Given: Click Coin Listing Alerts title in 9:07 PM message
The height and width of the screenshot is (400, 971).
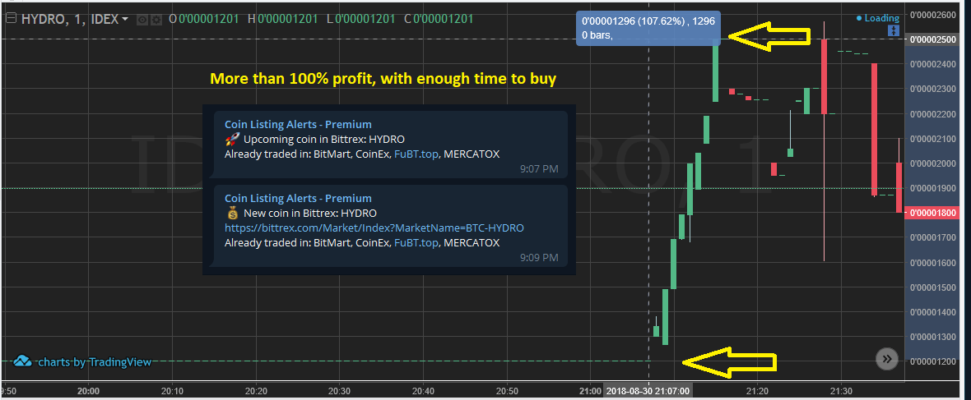Looking at the screenshot, I should 298,124.
